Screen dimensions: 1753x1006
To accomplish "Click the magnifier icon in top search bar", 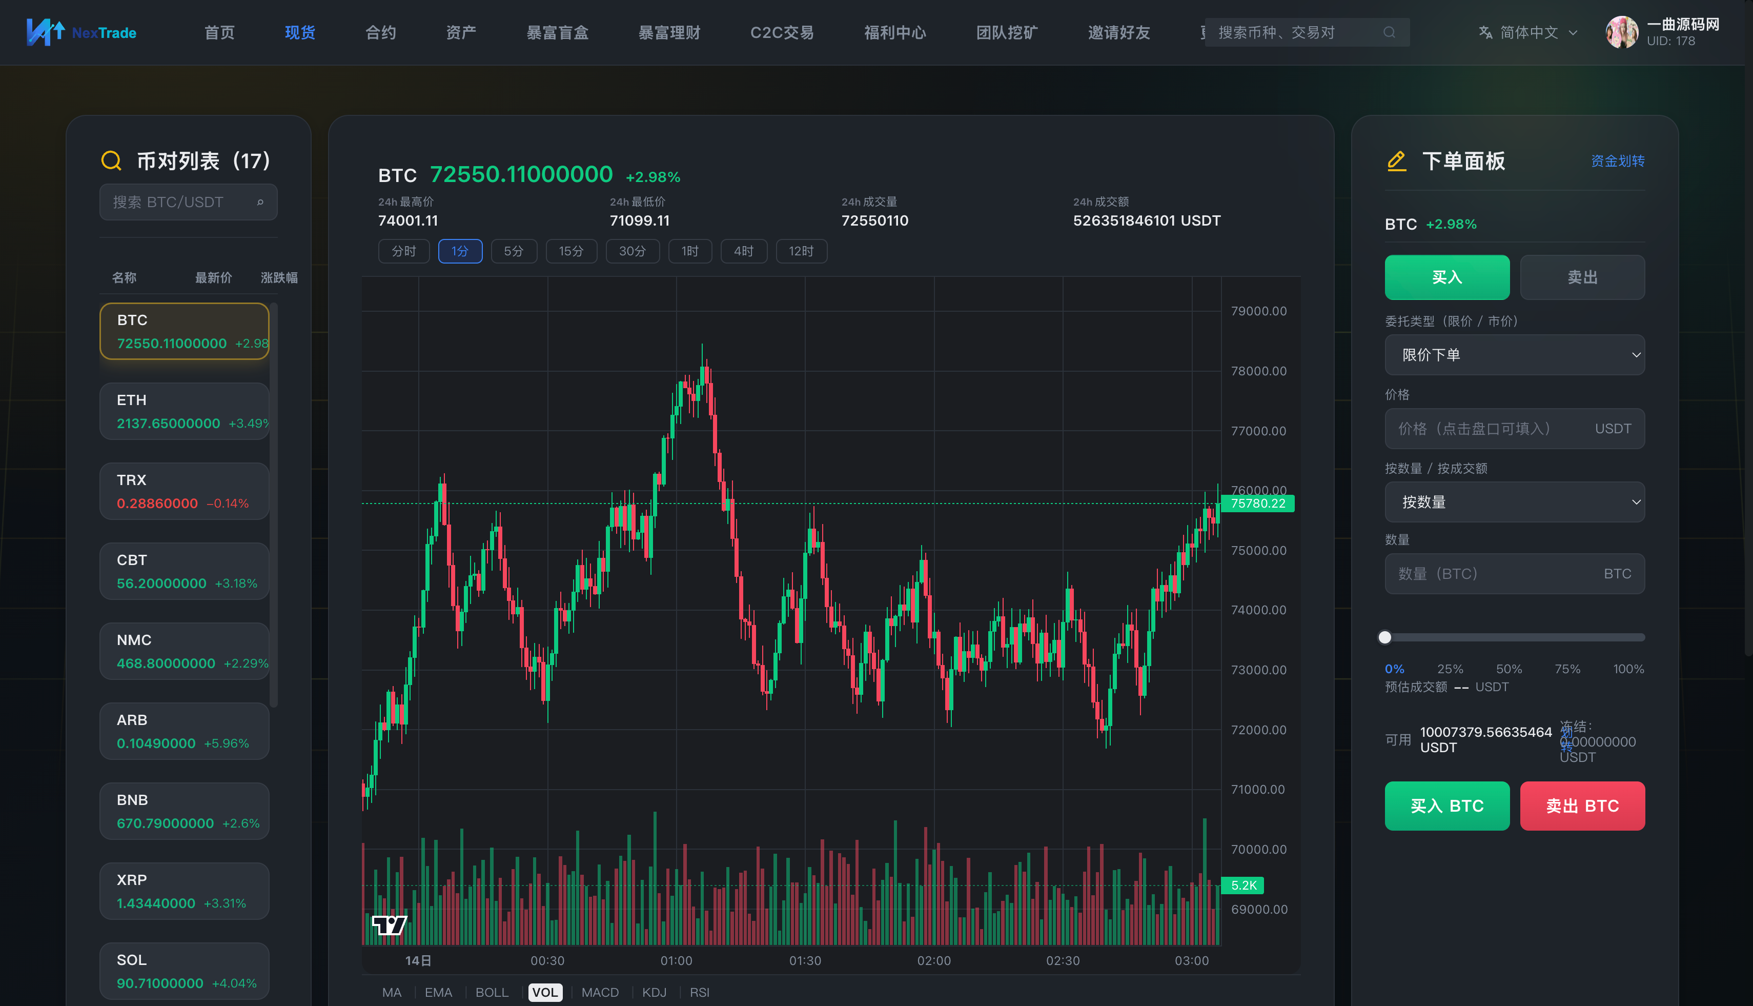I will [x=1389, y=32].
